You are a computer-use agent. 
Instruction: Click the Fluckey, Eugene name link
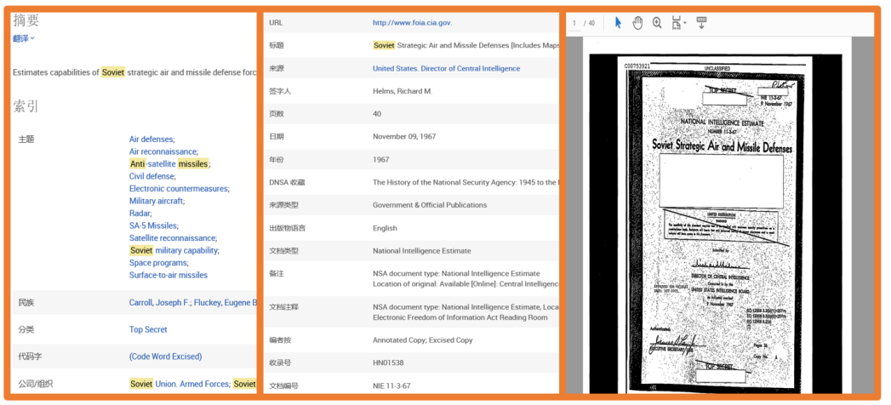(226, 303)
